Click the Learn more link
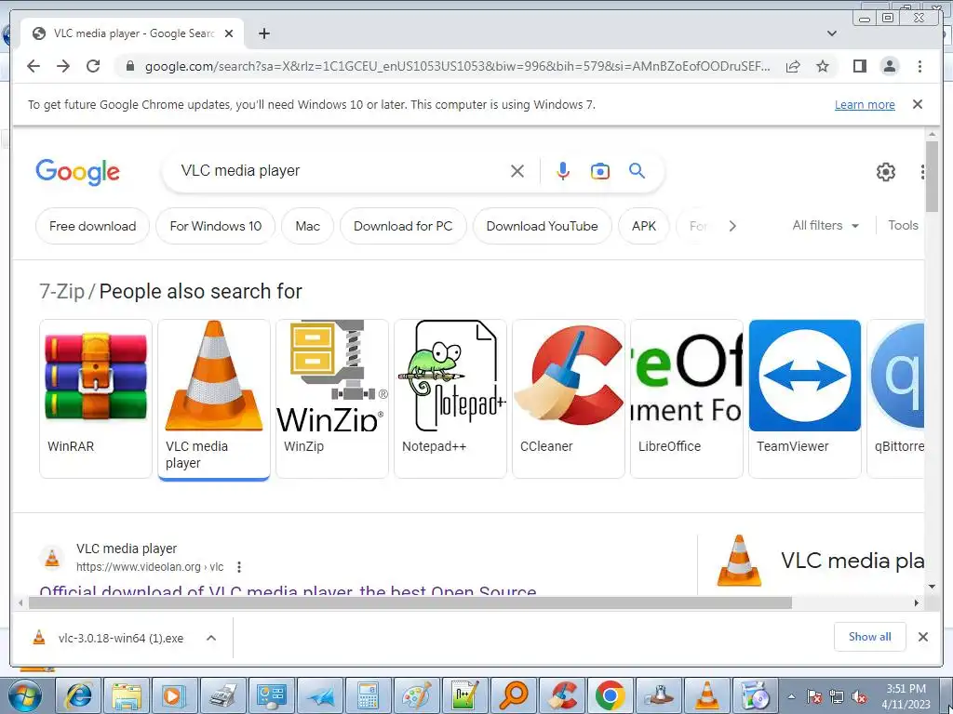Image resolution: width=953 pixels, height=714 pixels. 865,104
